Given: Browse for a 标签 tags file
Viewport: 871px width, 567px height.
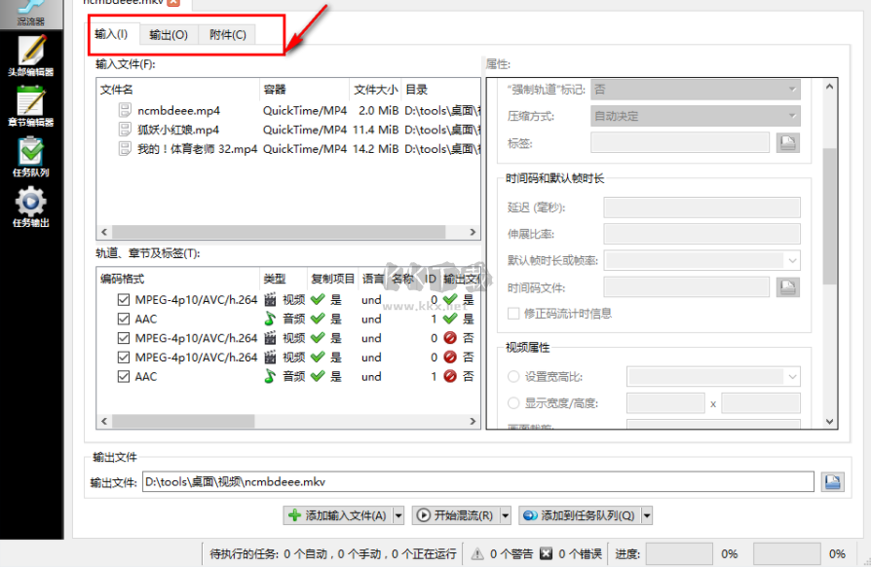Looking at the screenshot, I should point(787,144).
